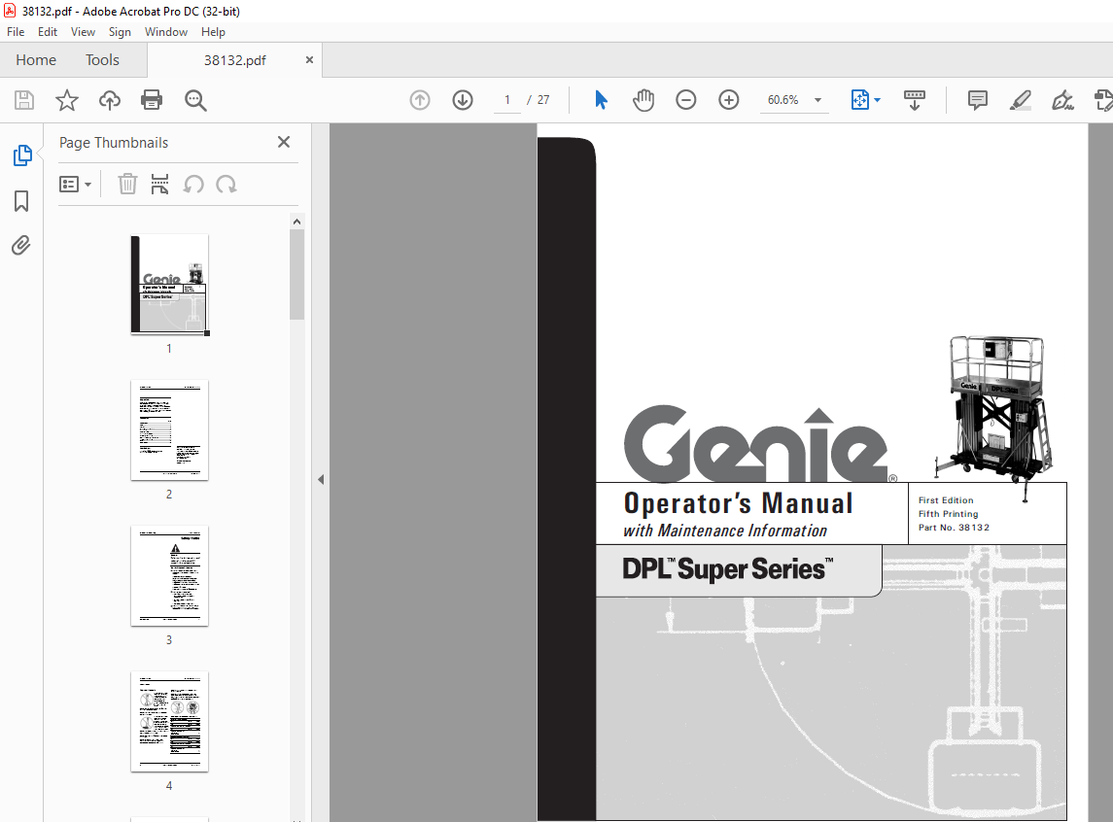Open the Page Thumbnails panel icon in sidebar
This screenshot has height=822, width=1113.
(22, 155)
